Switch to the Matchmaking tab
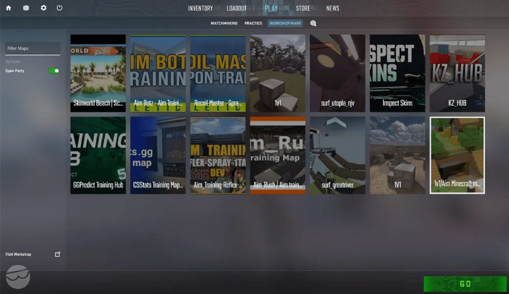Viewport: 509px width, 294px height. (x=224, y=23)
